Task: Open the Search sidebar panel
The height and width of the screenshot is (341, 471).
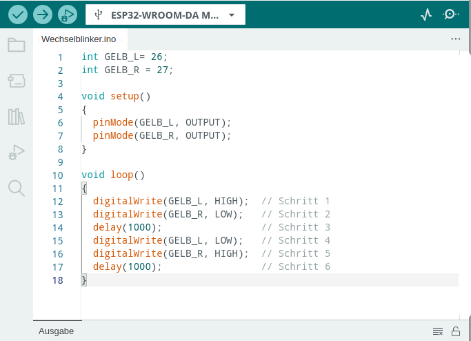Action: pos(17,188)
